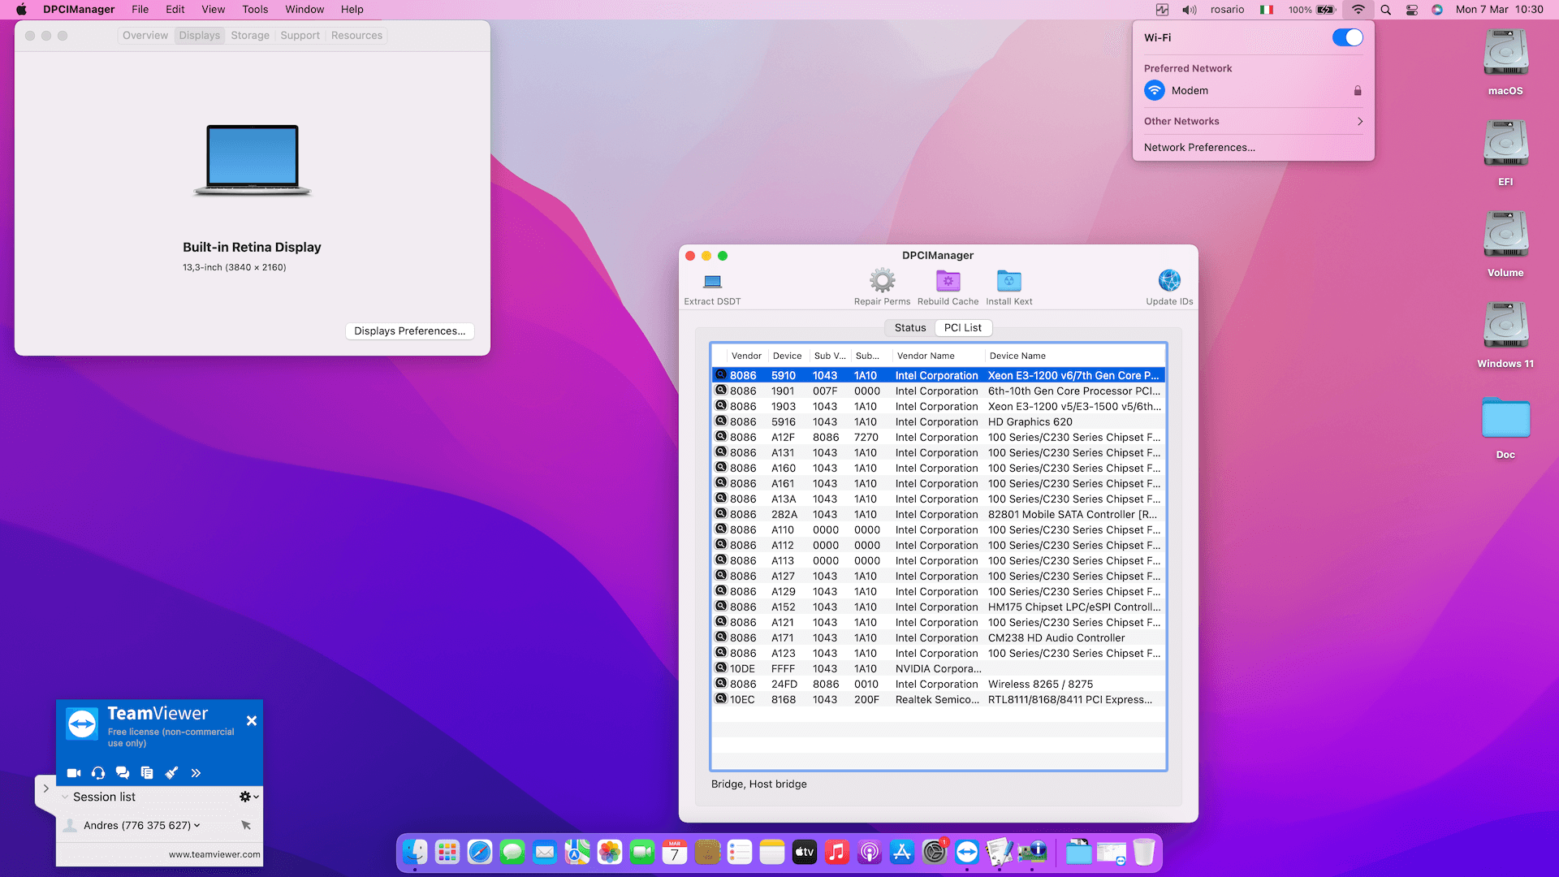Open the Session list gear dropdown
1559x877 pixels.
tap(248, 797)
